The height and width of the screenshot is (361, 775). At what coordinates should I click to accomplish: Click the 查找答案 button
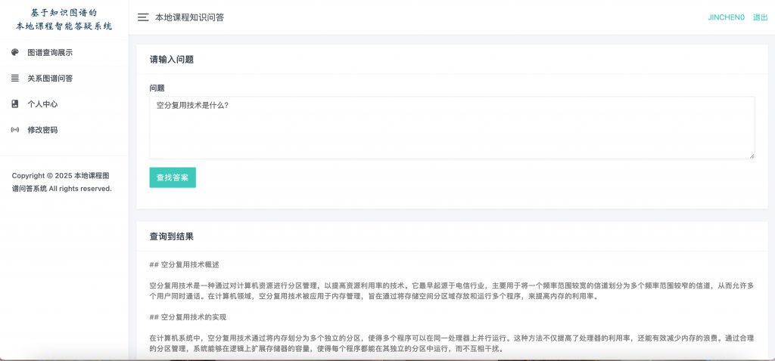pyautogui.click(x=173, y=177)
